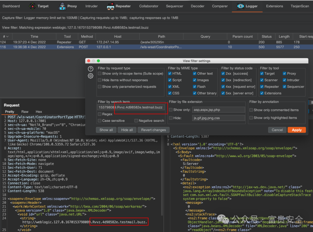The height and width of the screenshot is (232, 313).
Task: Apply the view filter settings
Action: coord(297,130)
